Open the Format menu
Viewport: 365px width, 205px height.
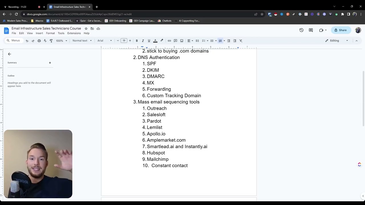(50, 33)
